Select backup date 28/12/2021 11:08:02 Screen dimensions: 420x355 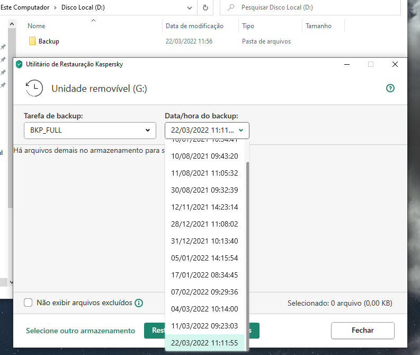tap(204, 224)
